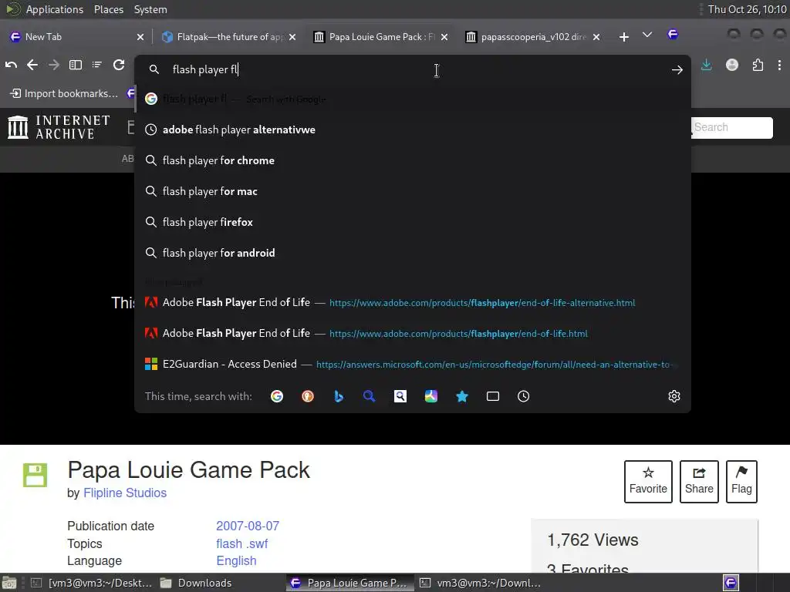This screenshot has height=592, width=790.
Task: Select suggestion flash player for mac
Action: tap(413, 191)
